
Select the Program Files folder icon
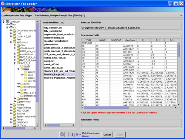(x=14, y=107)
